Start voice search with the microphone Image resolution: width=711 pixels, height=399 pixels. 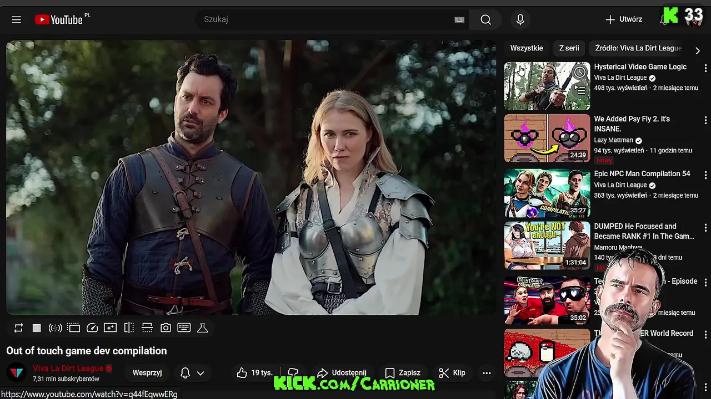[520, 19]
